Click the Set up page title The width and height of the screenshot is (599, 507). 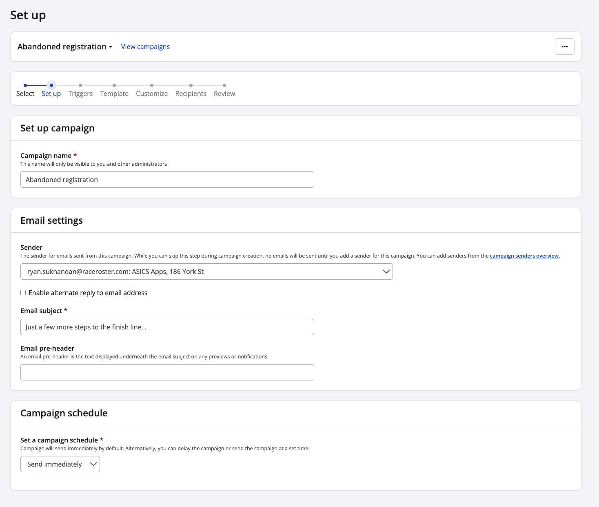click(x=28, y=15)
